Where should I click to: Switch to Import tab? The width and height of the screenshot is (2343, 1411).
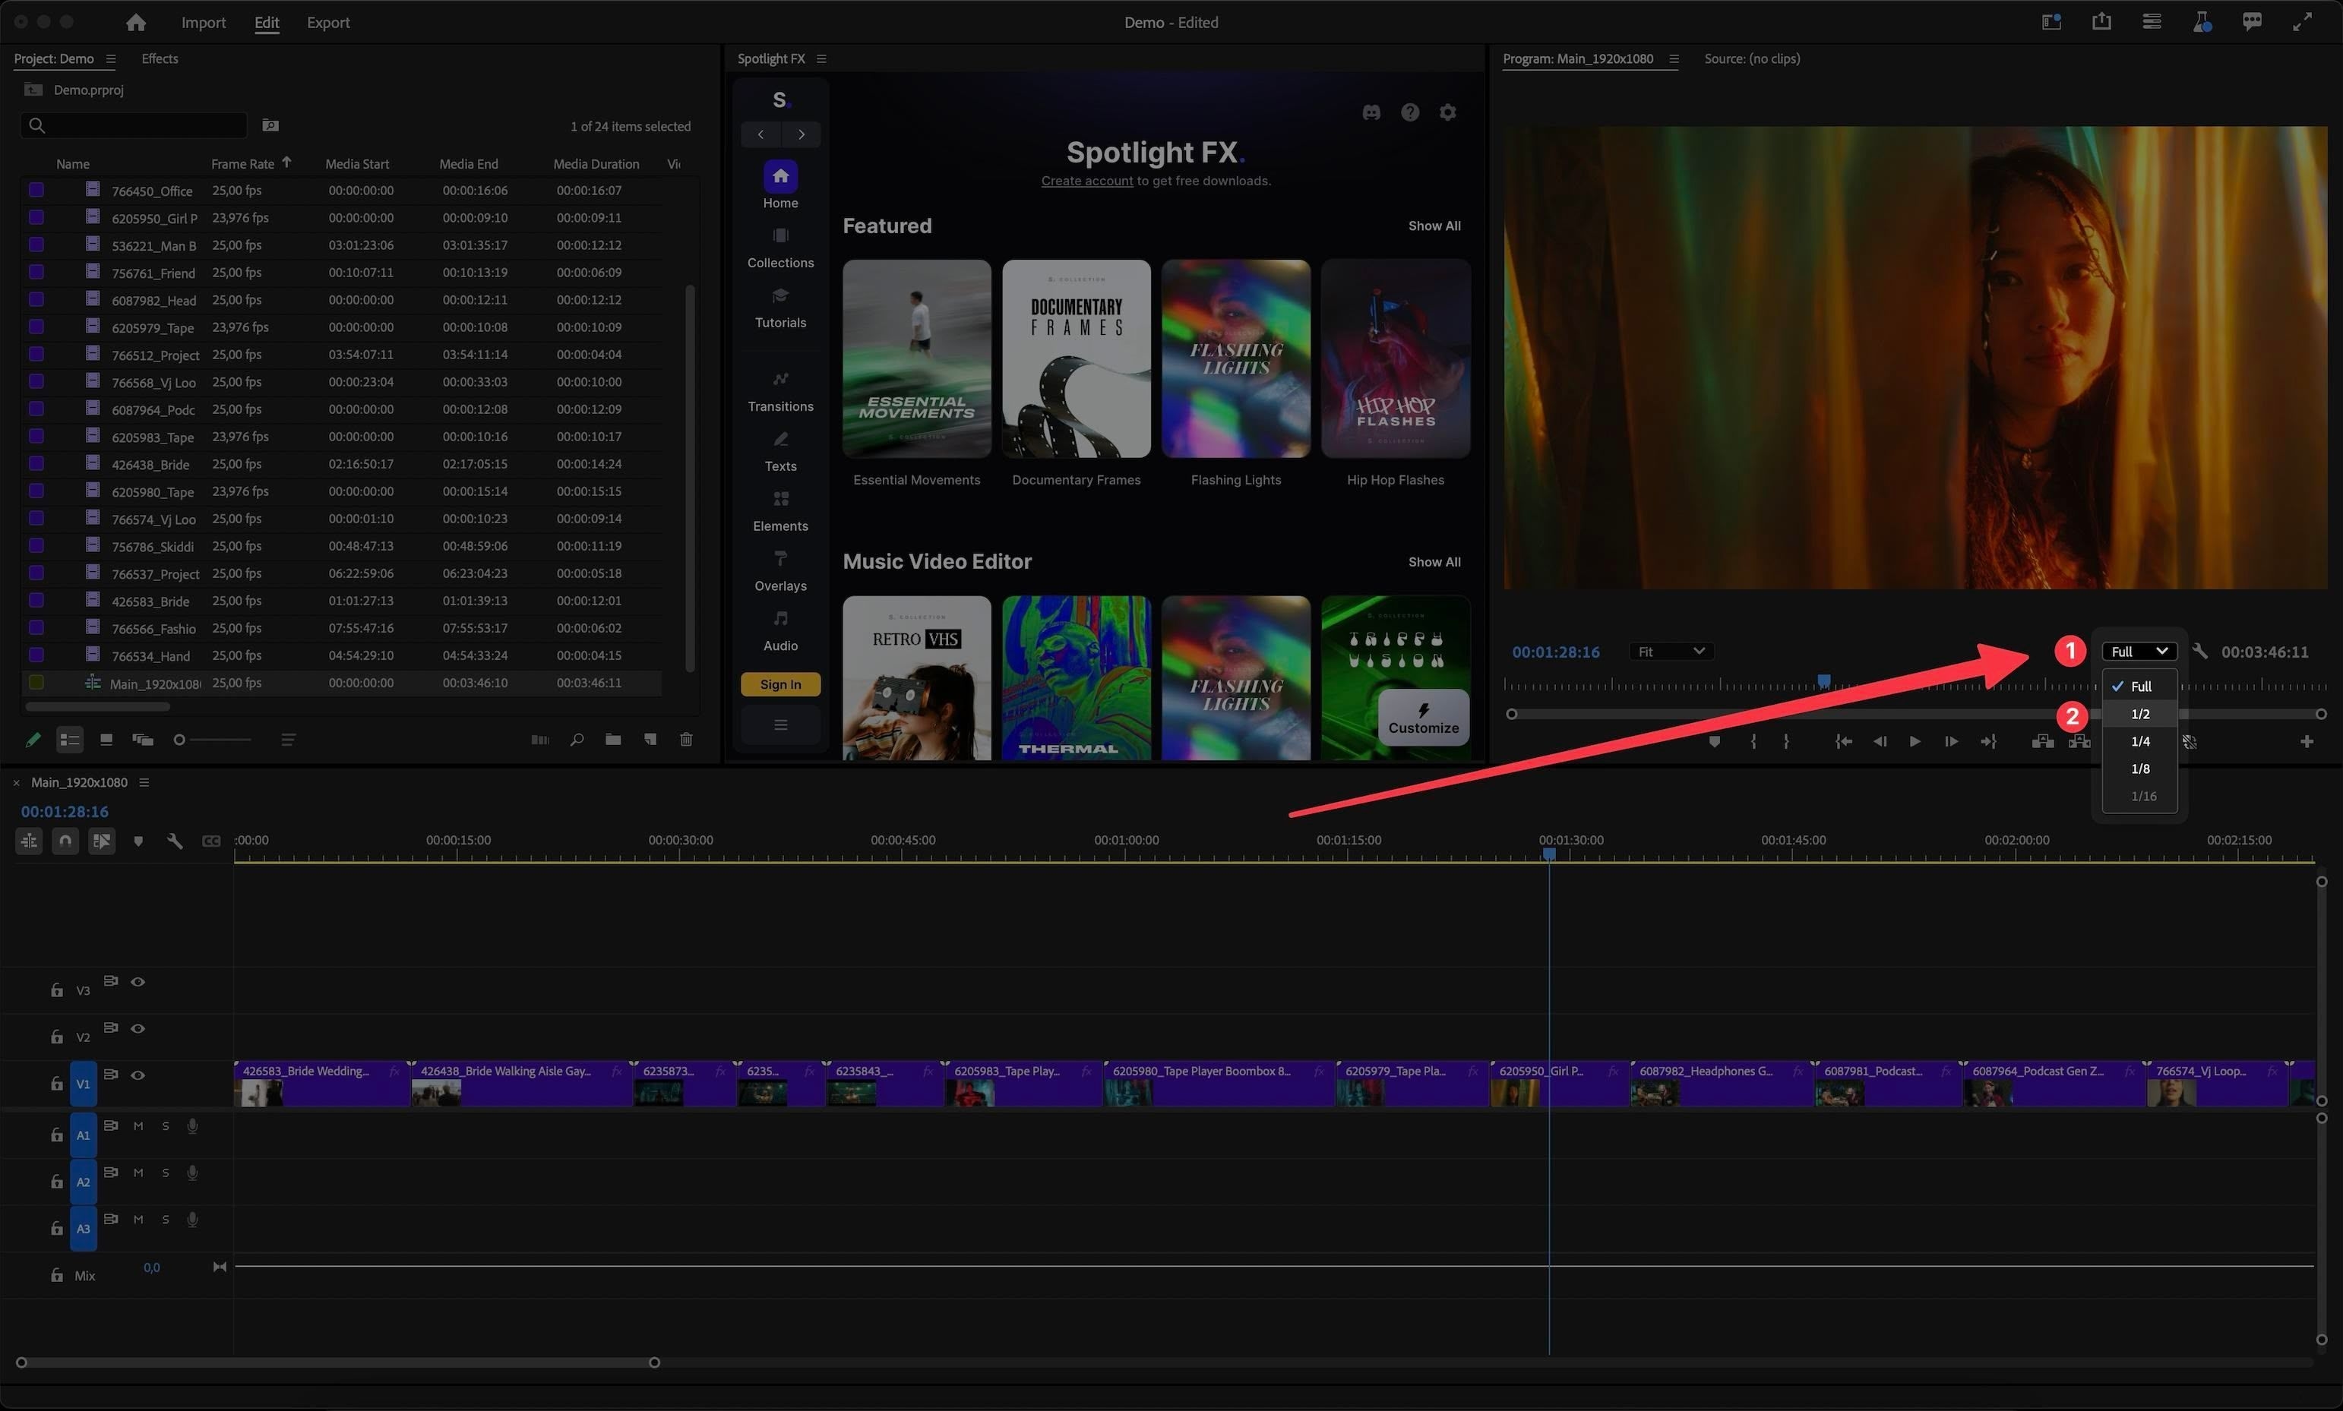[x=204, y=22]
